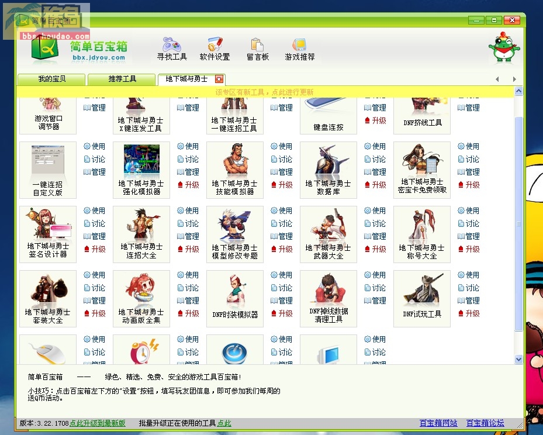Image resolution: width=543 pixels, height=435 pixels.
Task: Click 讨论 for 模型修改专题
Action: 282,224
